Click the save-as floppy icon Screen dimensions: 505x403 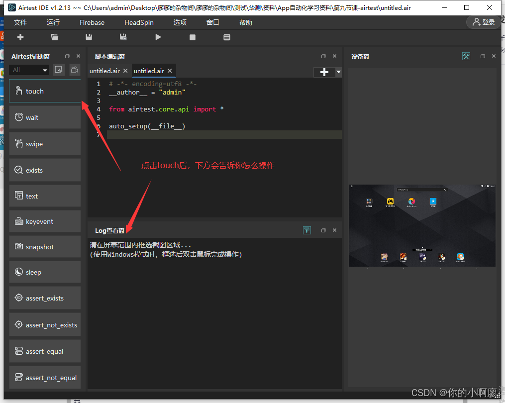[123, 37]
